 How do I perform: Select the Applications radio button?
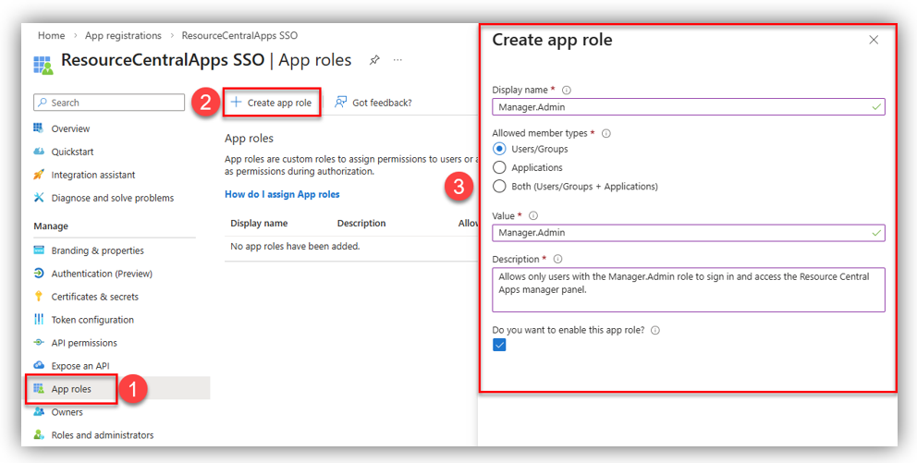[x=500, y=167]
